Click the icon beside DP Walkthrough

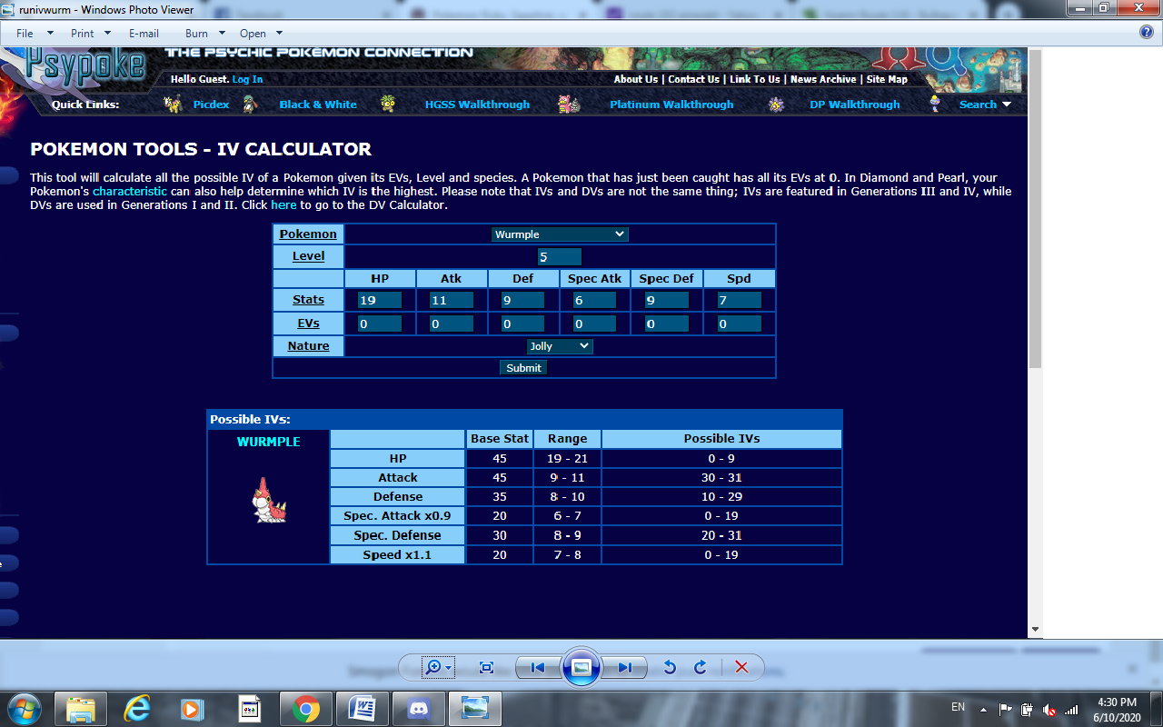coord(776,105)
